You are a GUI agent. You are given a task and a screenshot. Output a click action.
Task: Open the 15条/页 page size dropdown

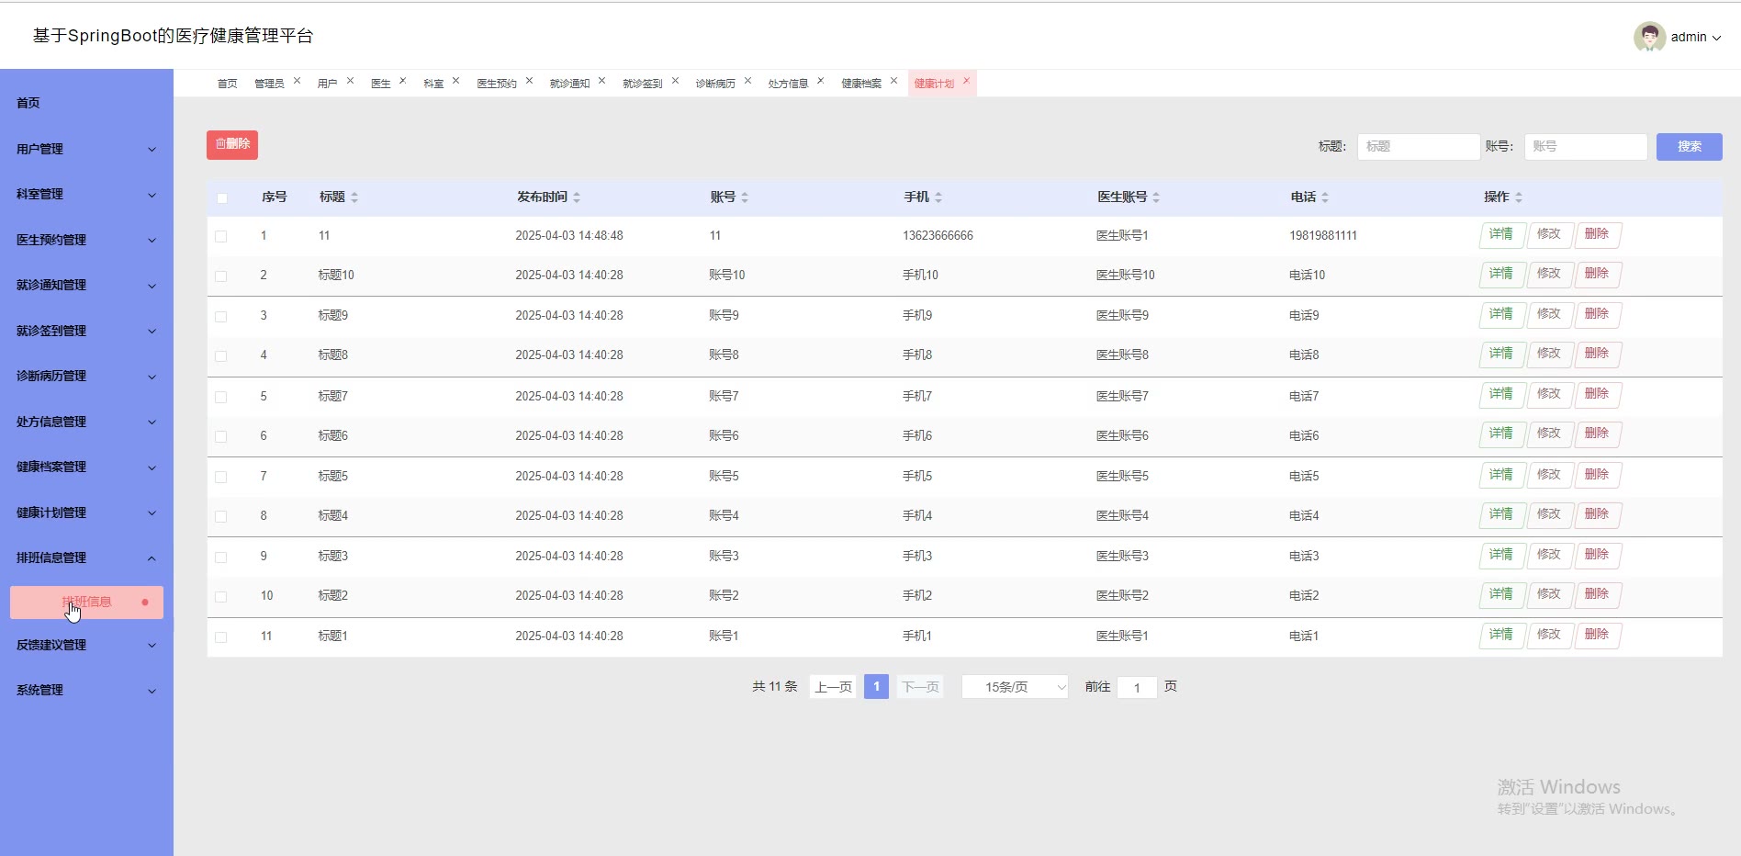pos(1015,687)
